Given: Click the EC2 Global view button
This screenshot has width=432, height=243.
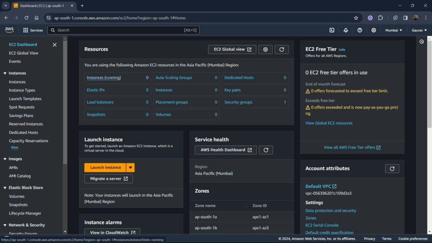Looking at the screenshot, I should (x=232, y=49).
